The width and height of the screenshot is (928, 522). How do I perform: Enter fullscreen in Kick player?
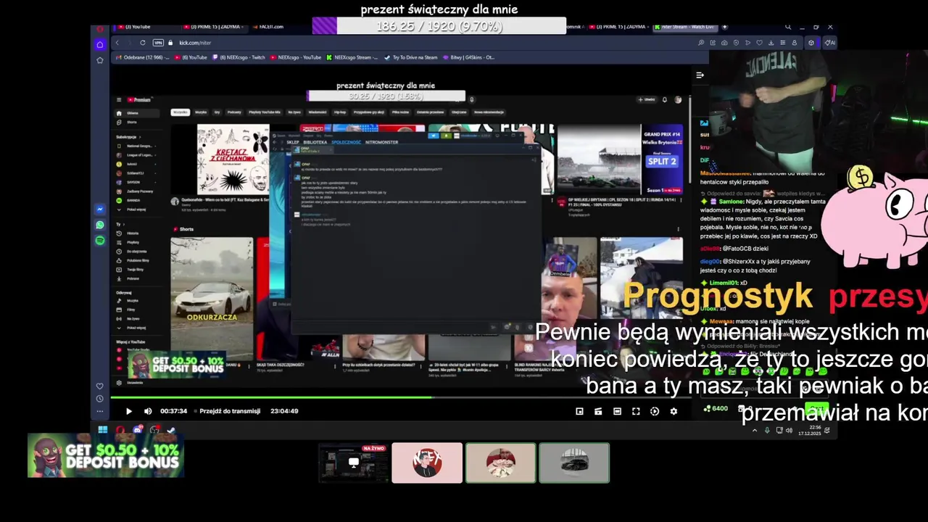(x=636, y=411)
